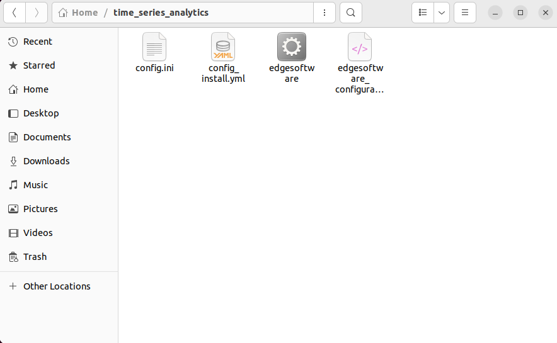The height and width of the screenshot is (343, 557).
Task: Maximize the file manager window
Action: coord(520,13)
